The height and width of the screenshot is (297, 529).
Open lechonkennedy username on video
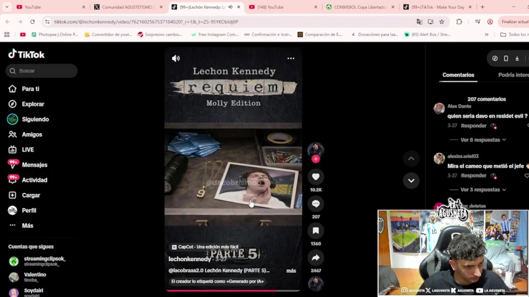(x=190, y=259)
